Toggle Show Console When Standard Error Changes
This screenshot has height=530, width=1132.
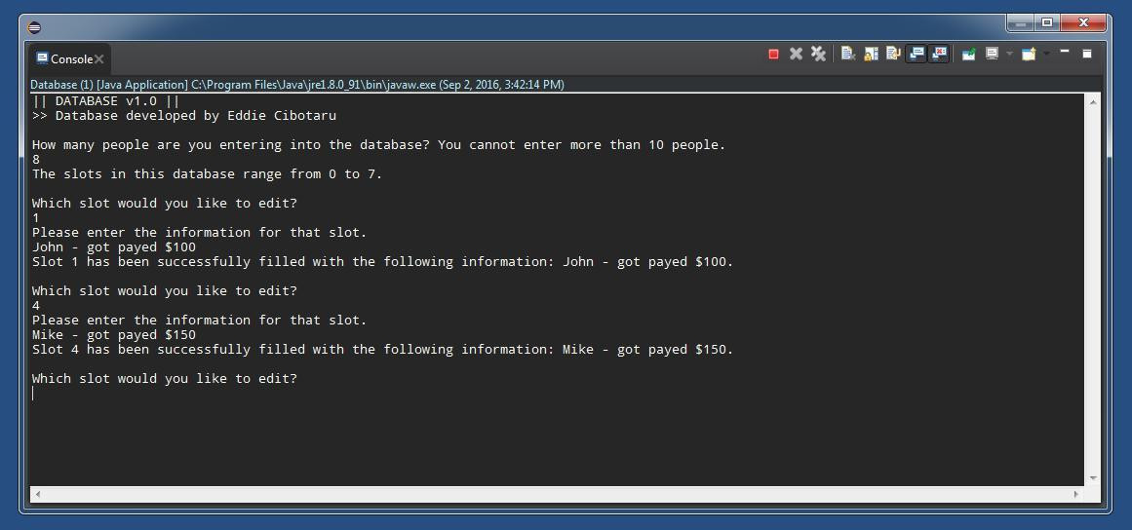pyautogui.click(x=939, y=55)
